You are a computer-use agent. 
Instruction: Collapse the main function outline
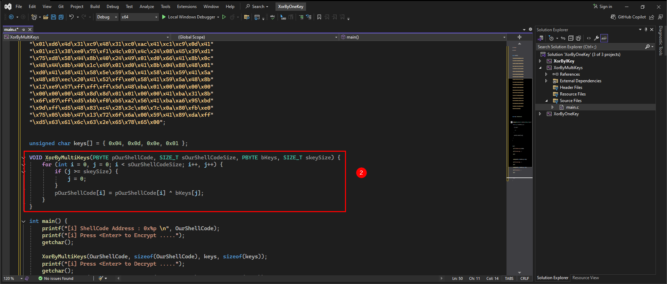click(x=23, y=221)
